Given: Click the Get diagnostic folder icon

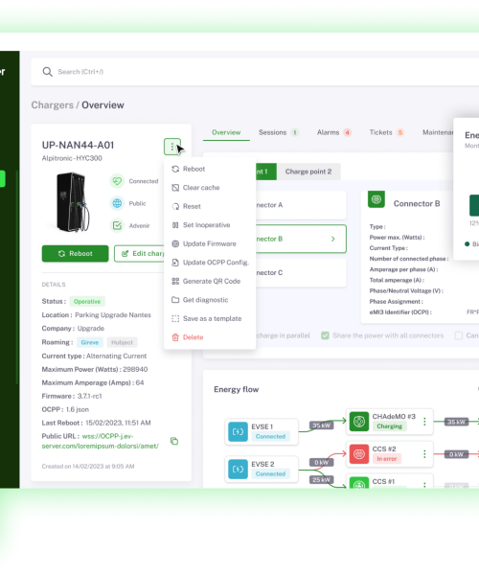Looking at the screenshot, I should click(175, 300).
